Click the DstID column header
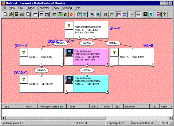This screenshot has height=126, width=174. coord(118,107)
